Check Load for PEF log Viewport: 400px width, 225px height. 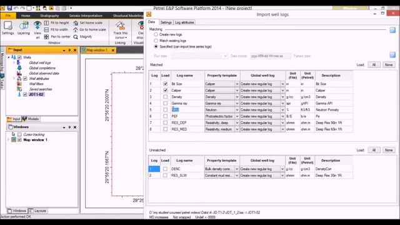click(x=165, y=116)
